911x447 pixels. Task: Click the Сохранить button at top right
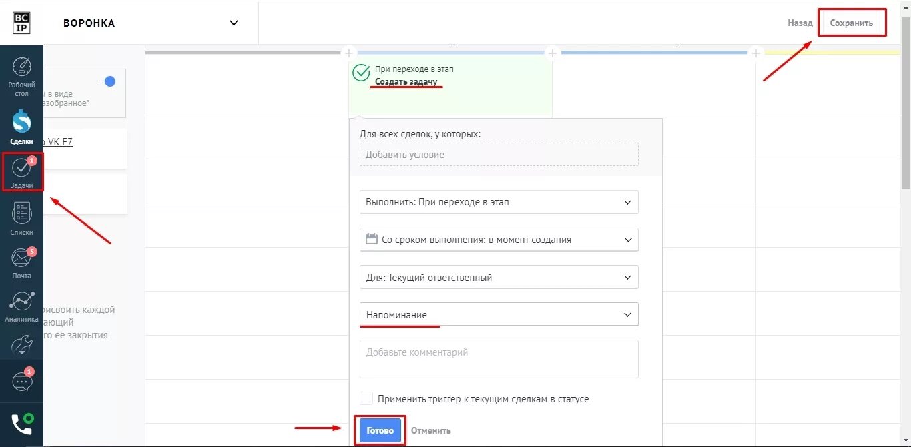pyautogui.click(x=852, y=22)
